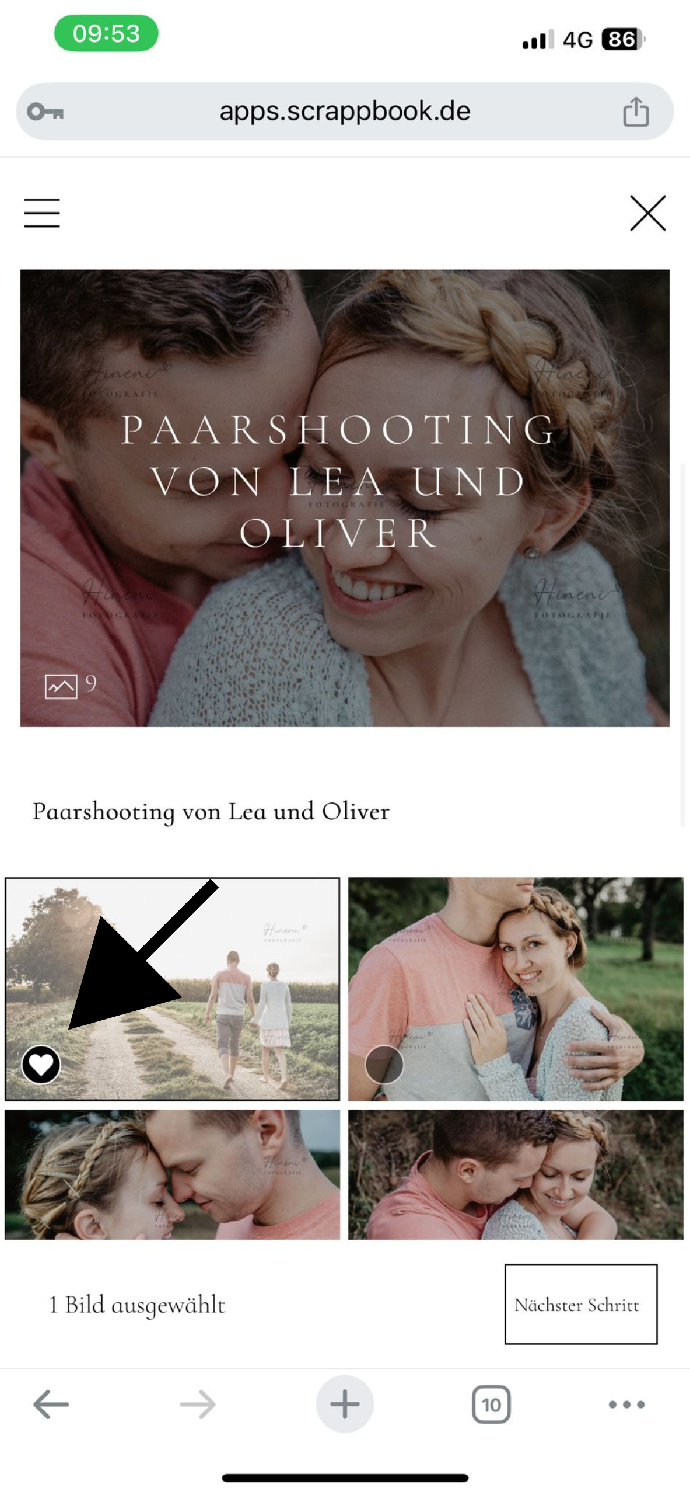The image size is (690, 1495).
Task: Open a new tab with plus button
Action: coord(345,1403)
